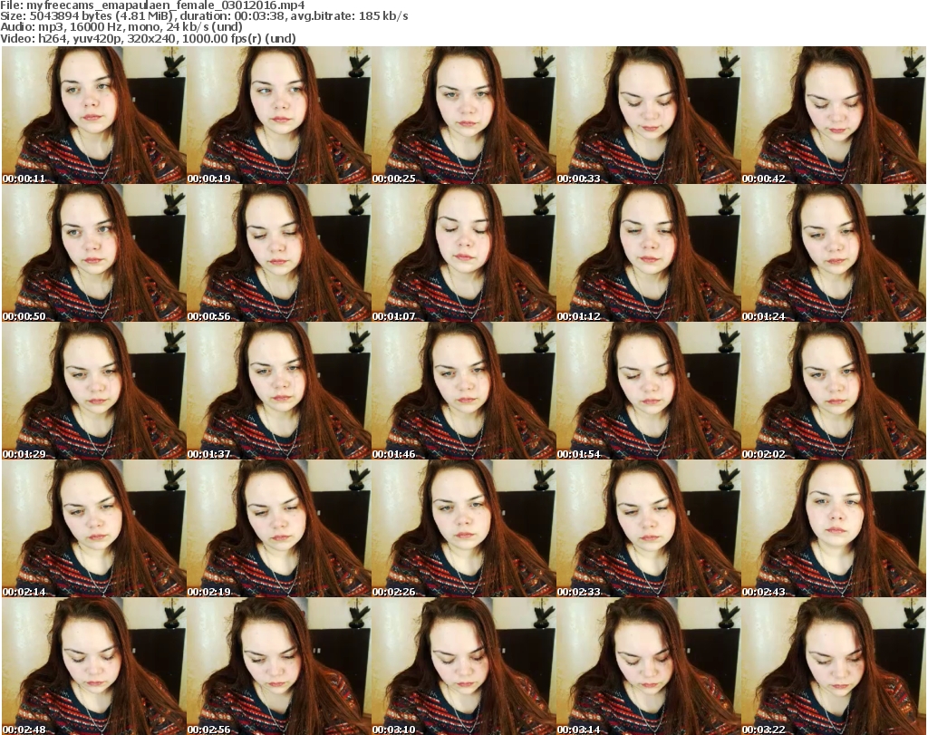
Task: Click the 'Video: h264, yuv420p' line
Action: tap(148, 38)
